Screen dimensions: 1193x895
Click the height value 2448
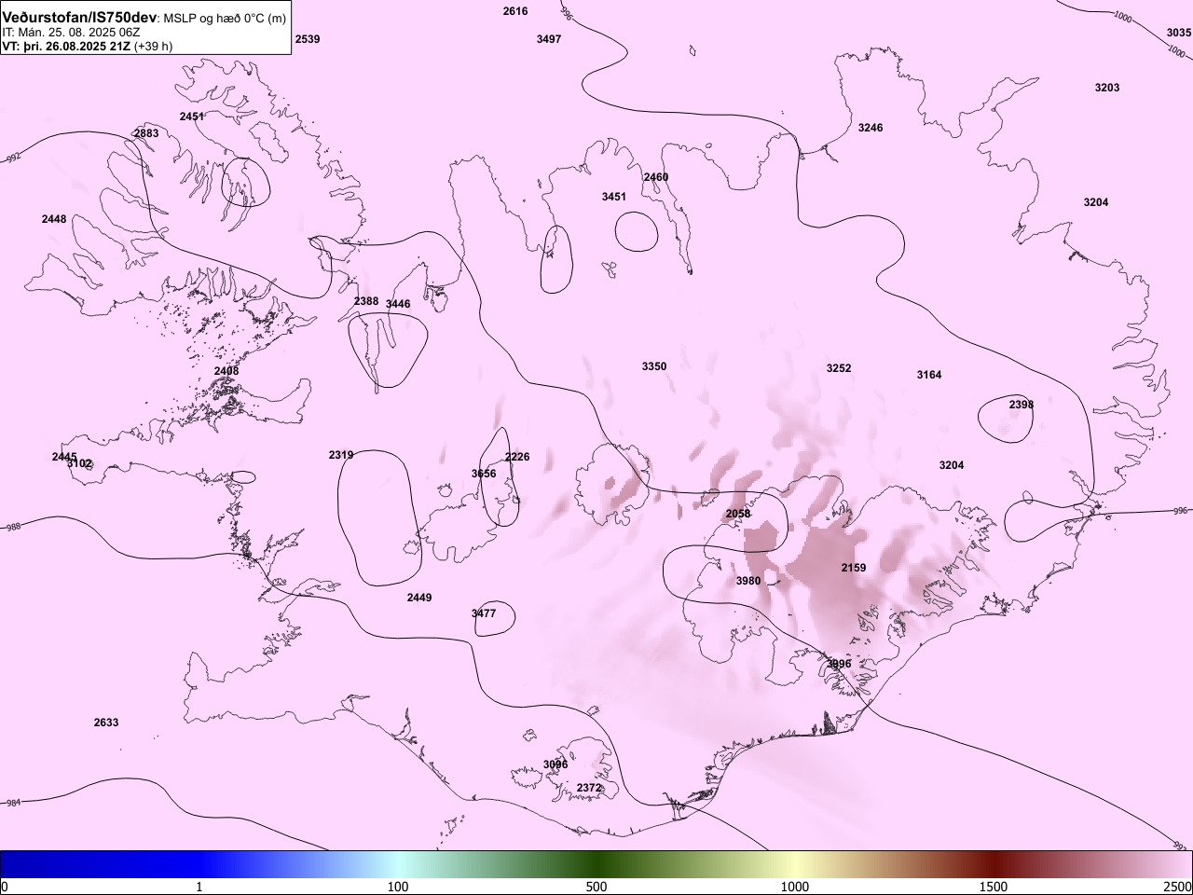54,219
